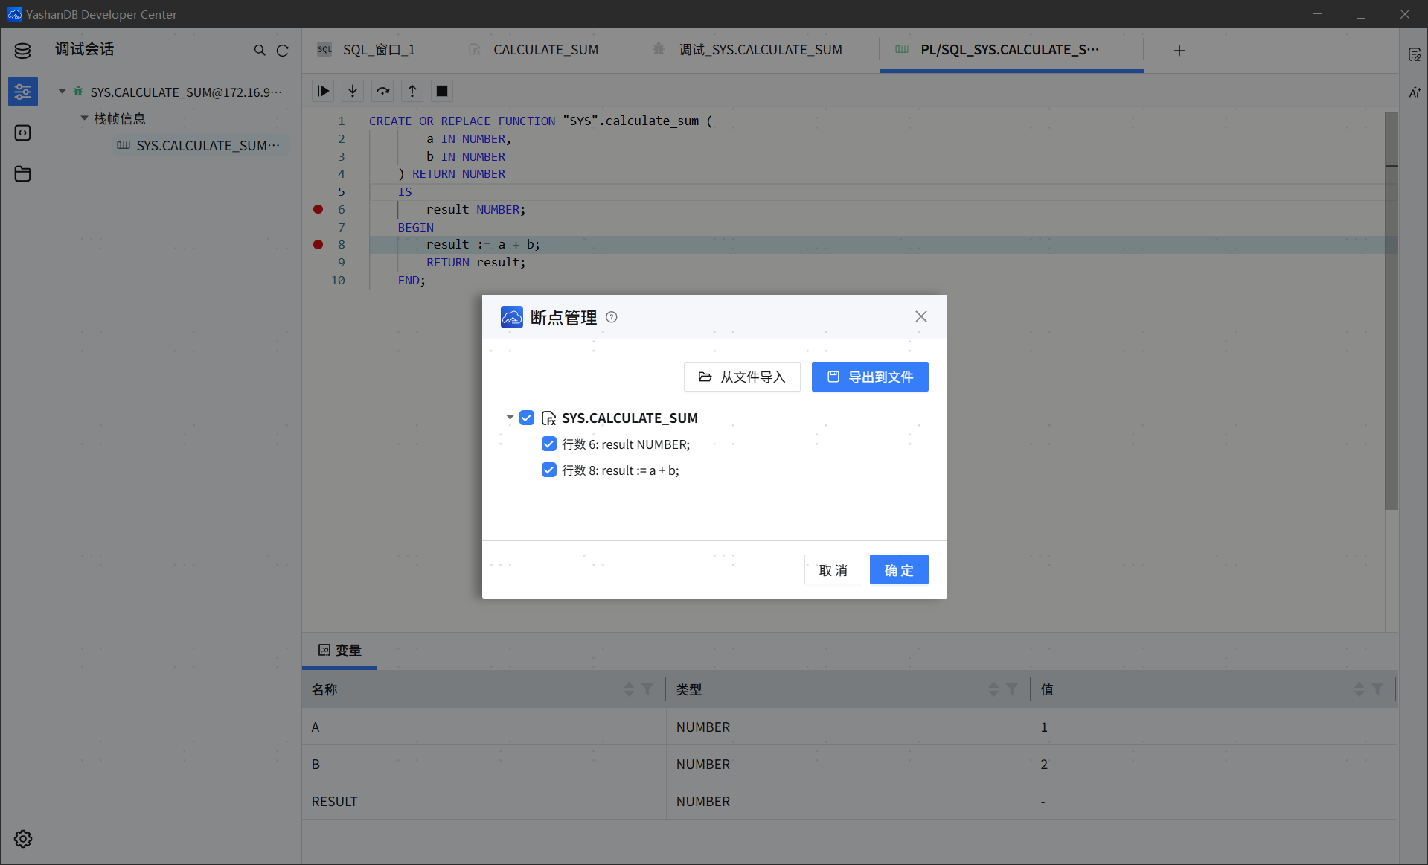Click the step out debug icon
Viewport: 1428px width, 865px height.
(412, 91)
